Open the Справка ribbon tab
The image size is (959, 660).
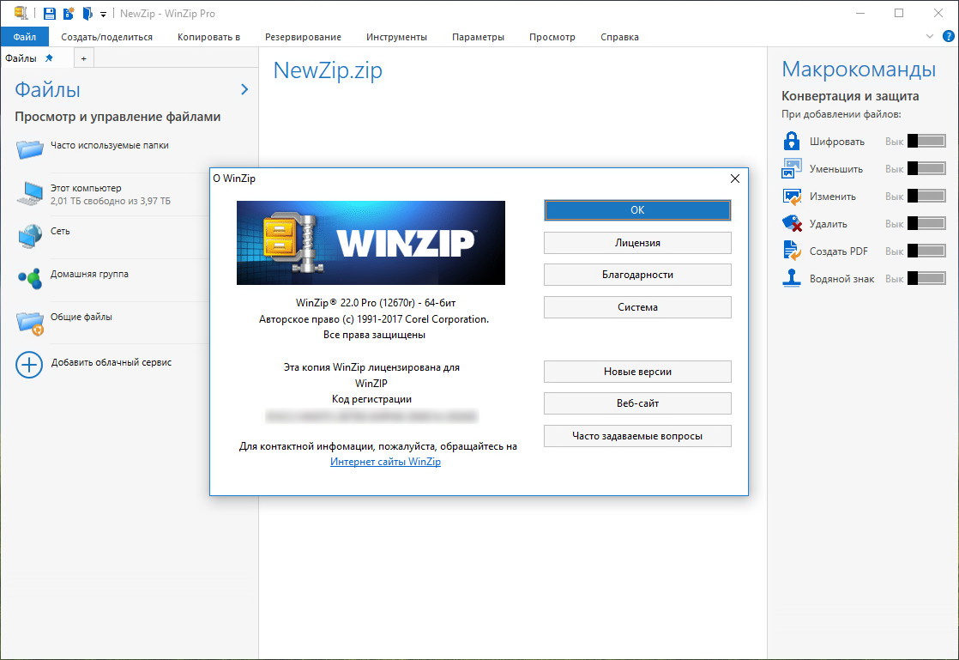point(619,37)
